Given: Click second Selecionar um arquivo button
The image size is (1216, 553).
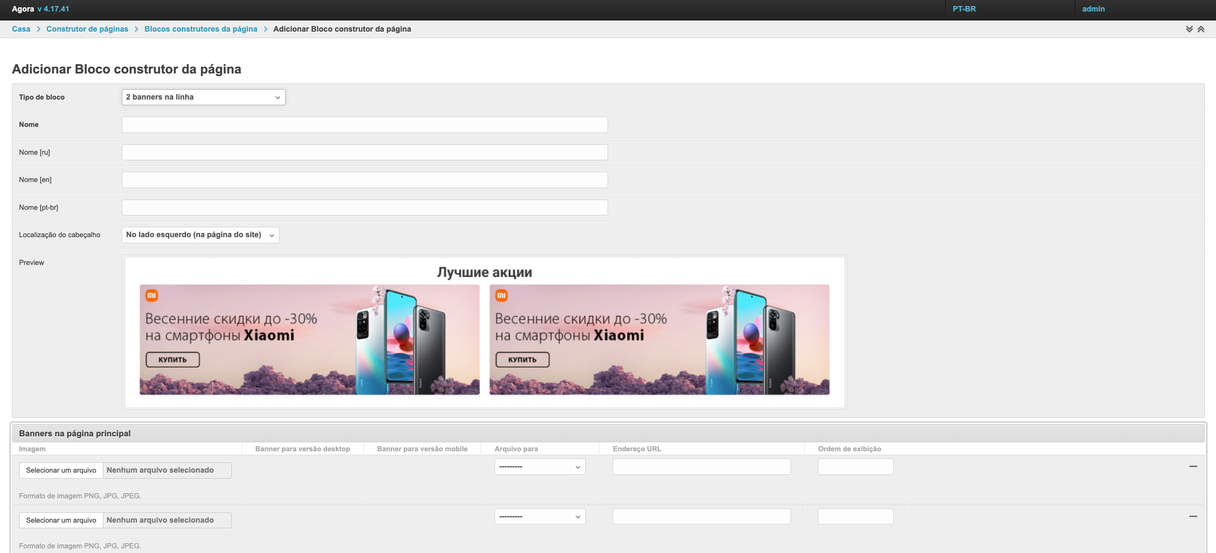Looking at the screenshot, I should click(61, 521).
